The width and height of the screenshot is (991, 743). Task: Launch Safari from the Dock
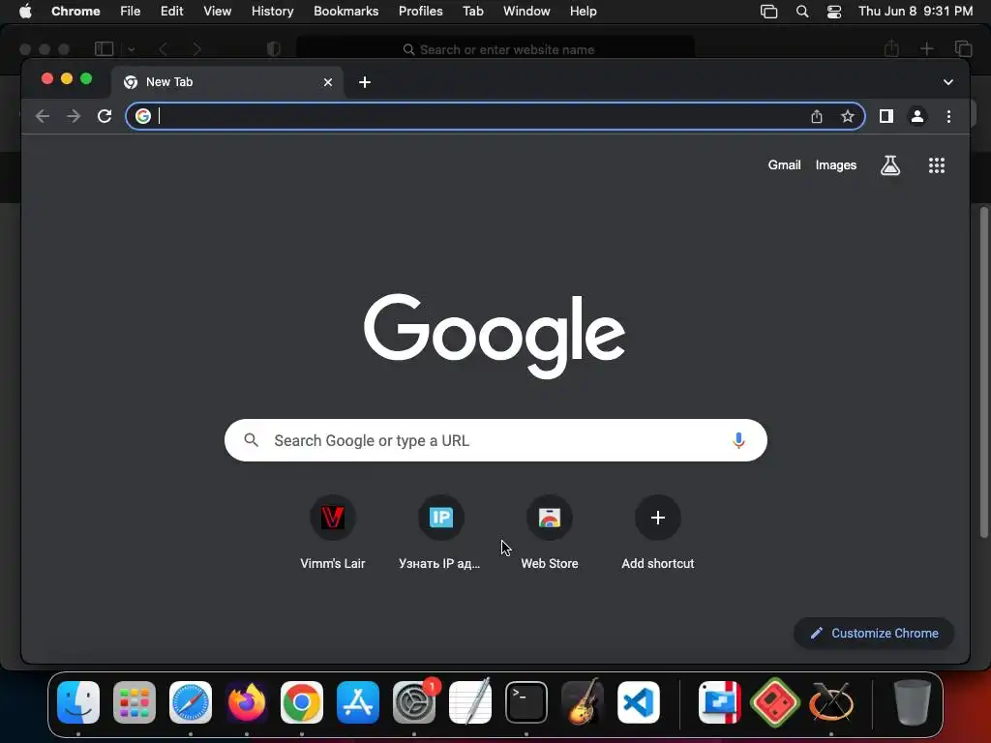click(191, 702)
